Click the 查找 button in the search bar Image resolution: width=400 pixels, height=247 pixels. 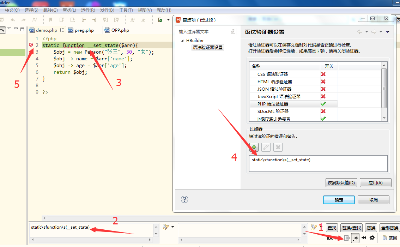[x=332, y=228]
